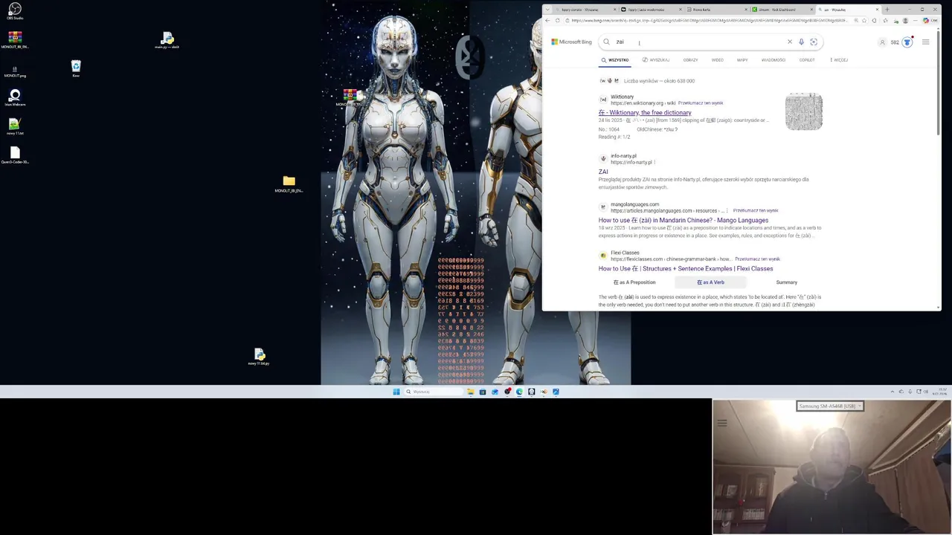
Task: Open the nowy 11.txt desktop file
Action: [x=15, y=126]
